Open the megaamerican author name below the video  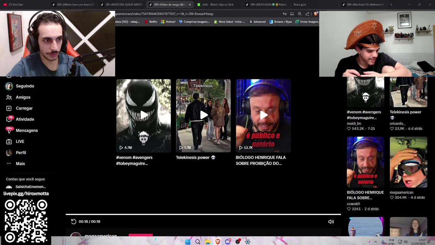(101, 235)
